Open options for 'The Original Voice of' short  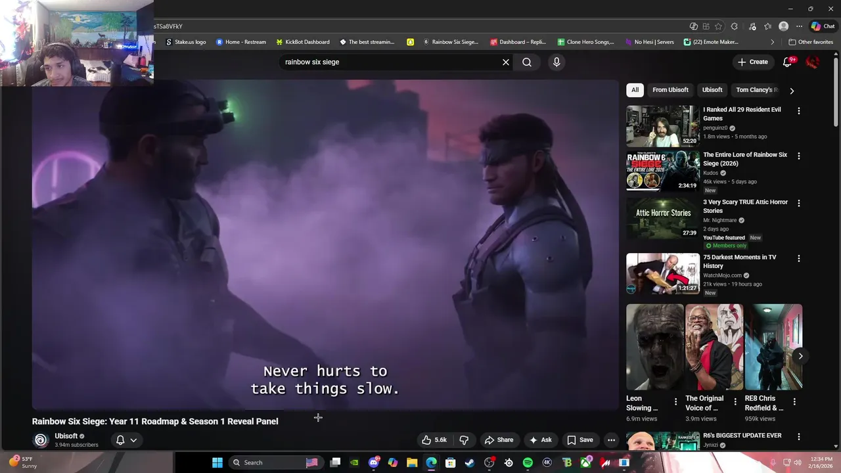coord(735,401)
